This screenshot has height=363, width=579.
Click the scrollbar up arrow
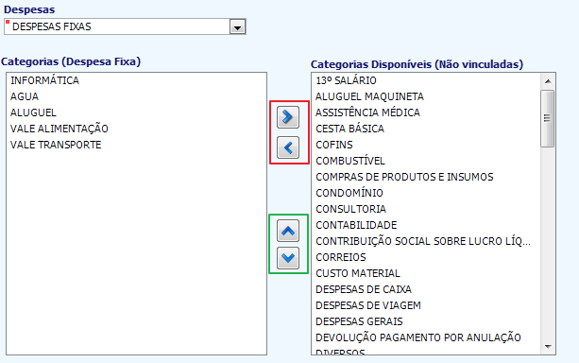[548, 81]
